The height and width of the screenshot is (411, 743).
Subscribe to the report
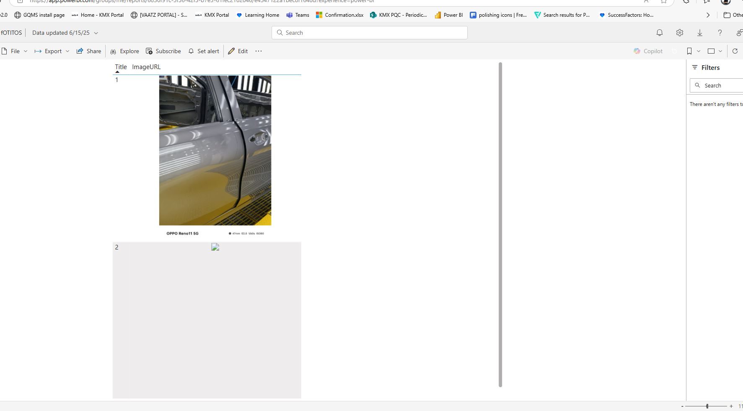[163, 51]
